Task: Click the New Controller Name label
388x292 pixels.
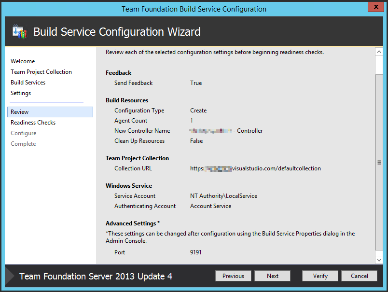Action: pos(142,131)
